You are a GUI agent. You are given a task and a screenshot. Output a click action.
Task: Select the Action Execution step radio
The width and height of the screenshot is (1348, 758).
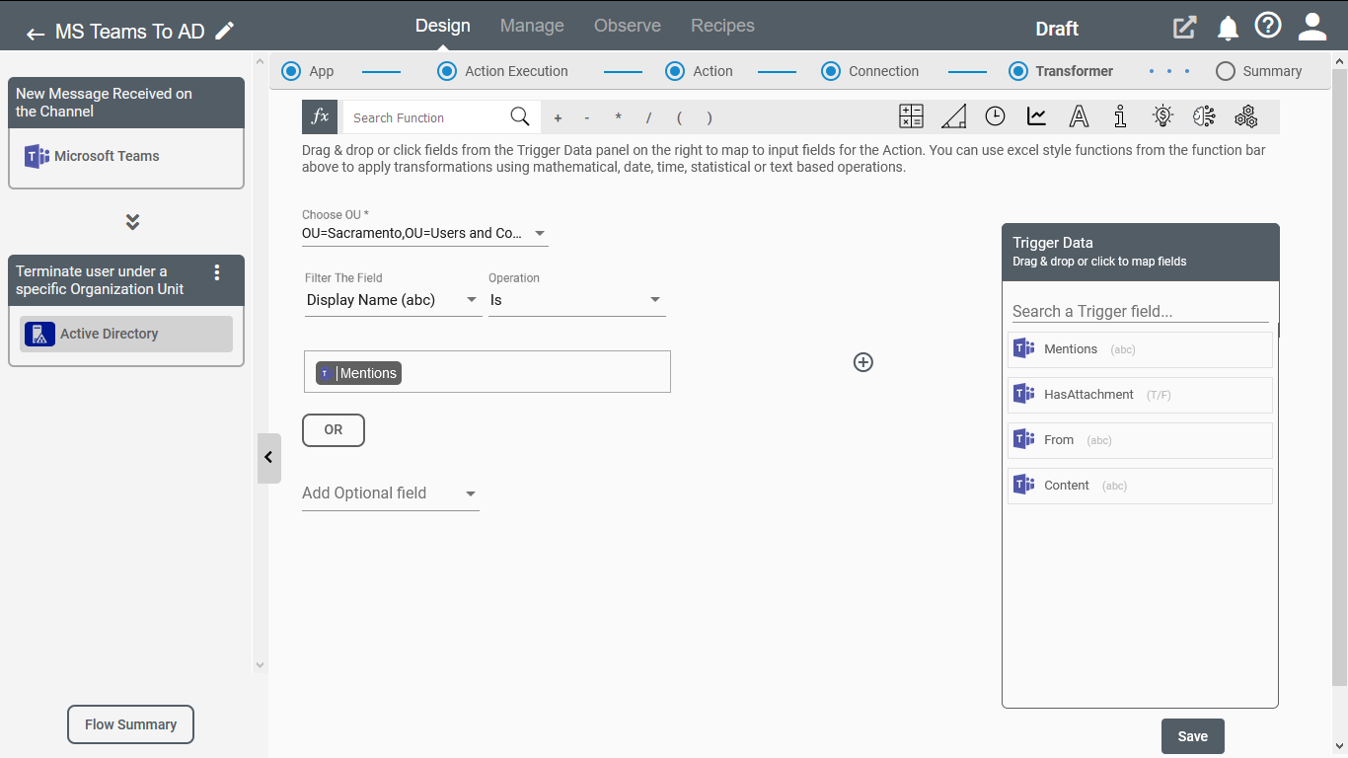click(x=447, y=71)
